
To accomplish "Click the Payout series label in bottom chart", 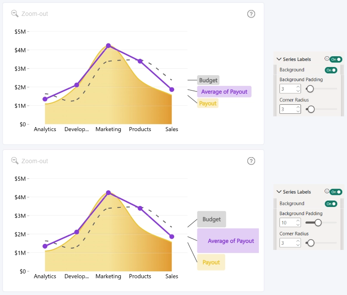I will point(211,262).
